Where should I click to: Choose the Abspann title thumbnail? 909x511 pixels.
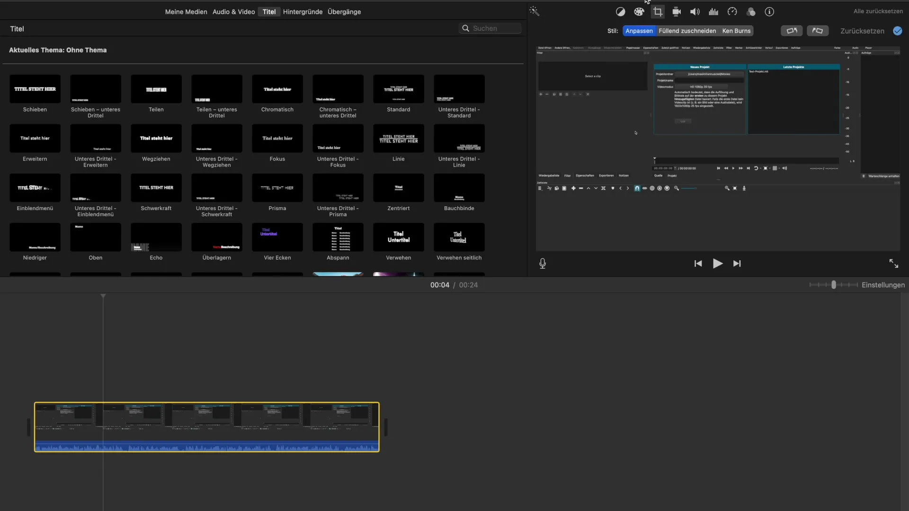tap(338, 237)
